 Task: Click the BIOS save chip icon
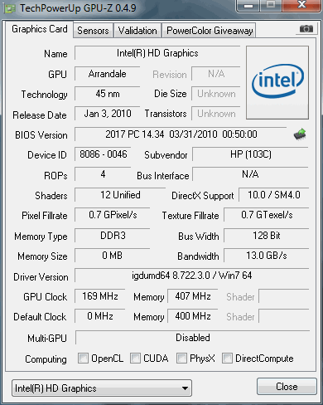[x=300, y=134]
